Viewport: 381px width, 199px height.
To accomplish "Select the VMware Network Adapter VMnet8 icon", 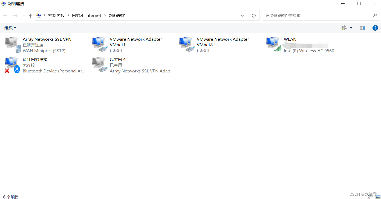I will [x=187, y=45].
